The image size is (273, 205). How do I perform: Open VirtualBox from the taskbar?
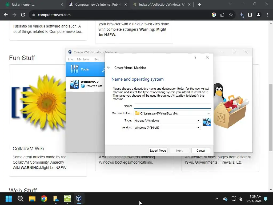point(79,199)
